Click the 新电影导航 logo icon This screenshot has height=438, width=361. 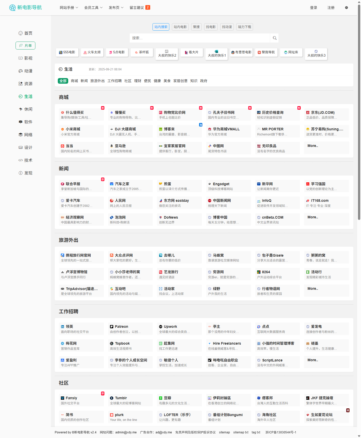(x=12, y=8)
